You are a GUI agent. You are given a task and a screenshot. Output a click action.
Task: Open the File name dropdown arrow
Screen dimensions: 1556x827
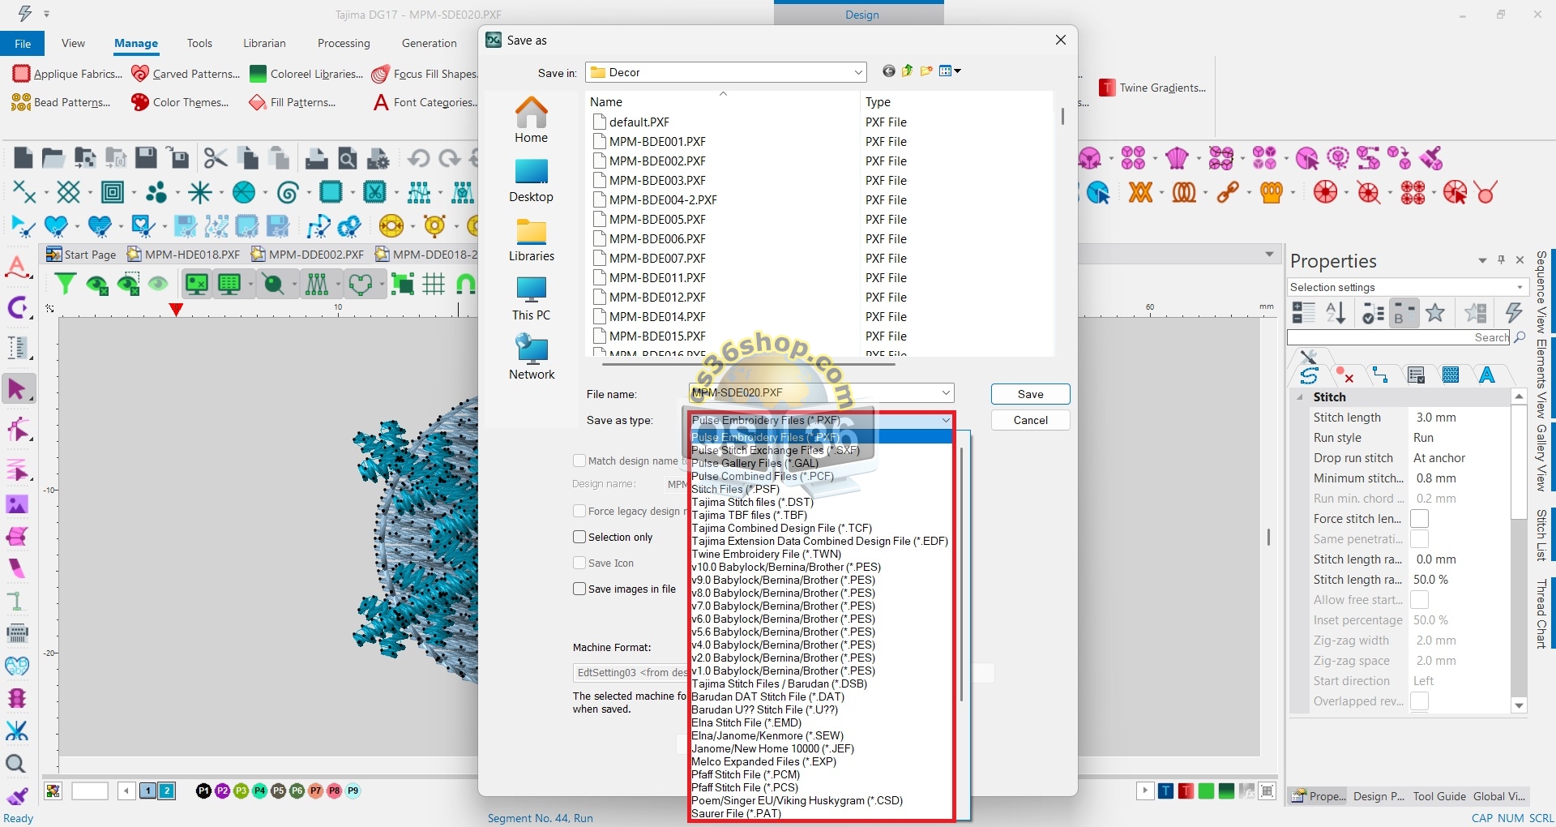click(946, 392)
